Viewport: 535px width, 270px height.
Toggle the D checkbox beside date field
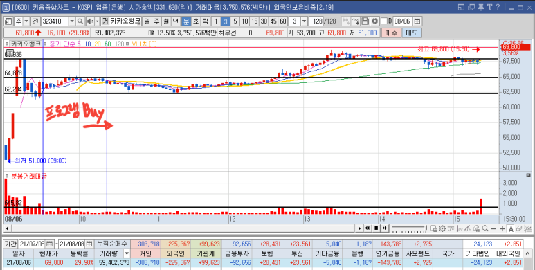(384, 21)
